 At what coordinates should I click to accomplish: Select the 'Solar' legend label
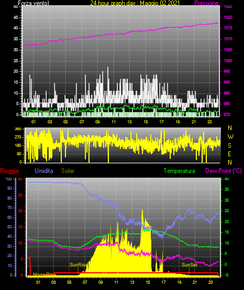[x=68, y=171]
